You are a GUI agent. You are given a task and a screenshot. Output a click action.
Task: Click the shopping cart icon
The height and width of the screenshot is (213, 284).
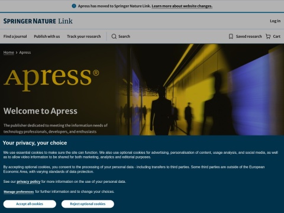click(268, 36)
